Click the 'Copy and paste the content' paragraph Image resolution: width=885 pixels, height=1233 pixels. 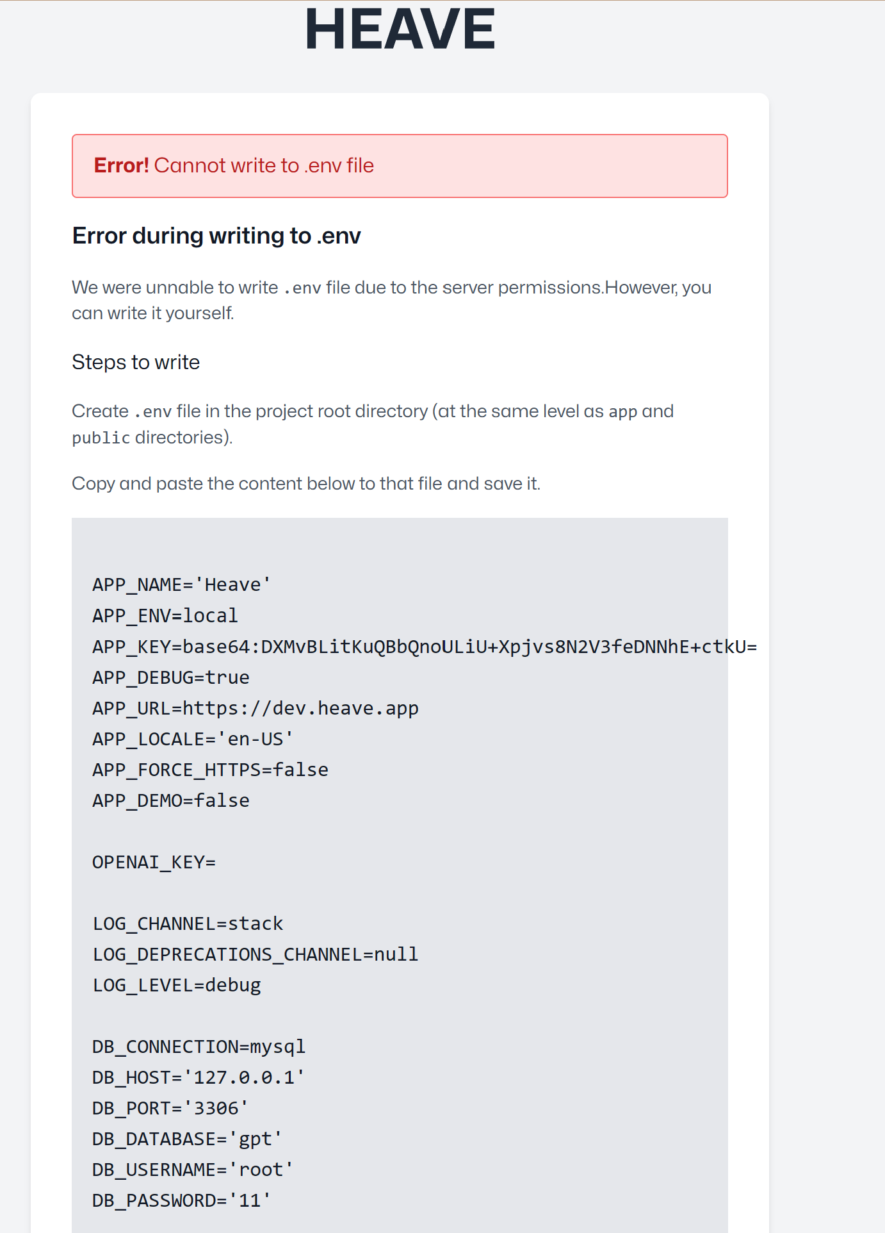point(306,483)
